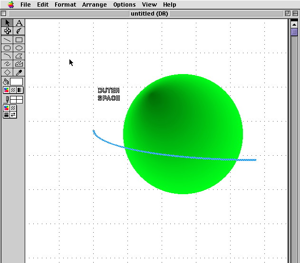This screenshot has width=300, height=263.
Task: Select the Eyedropper tool
Action: 19,72
